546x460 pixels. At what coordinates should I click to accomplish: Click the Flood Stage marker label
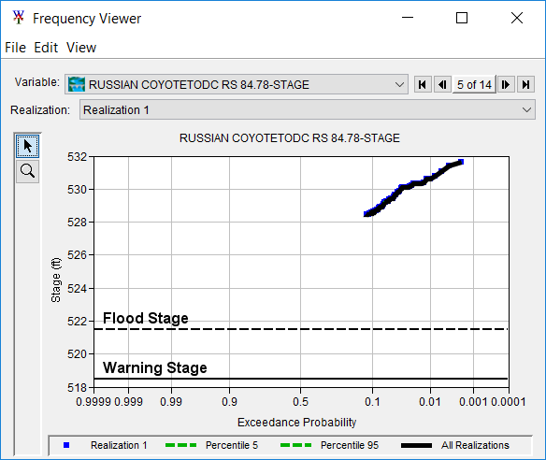146,318
